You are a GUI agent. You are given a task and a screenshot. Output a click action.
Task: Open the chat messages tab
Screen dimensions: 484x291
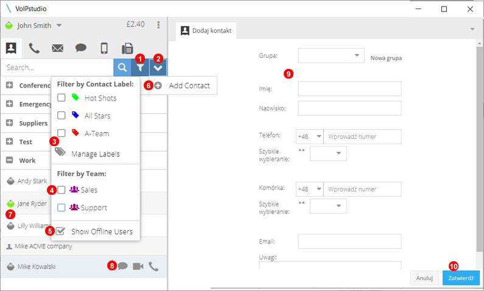point(81,48)
